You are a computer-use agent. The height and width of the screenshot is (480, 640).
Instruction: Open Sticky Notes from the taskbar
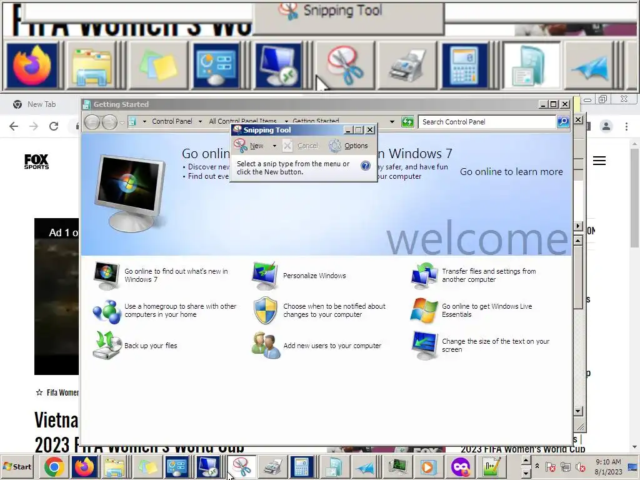pos(147,466)
